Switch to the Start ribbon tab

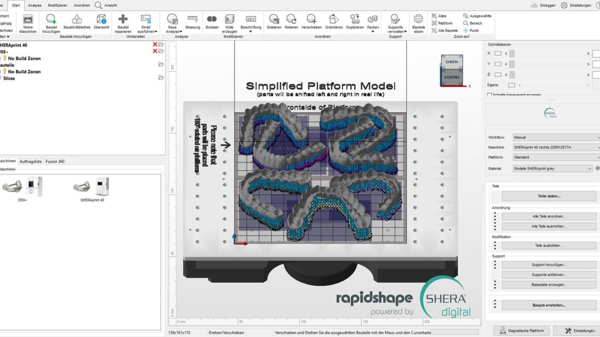coord(16,5)
